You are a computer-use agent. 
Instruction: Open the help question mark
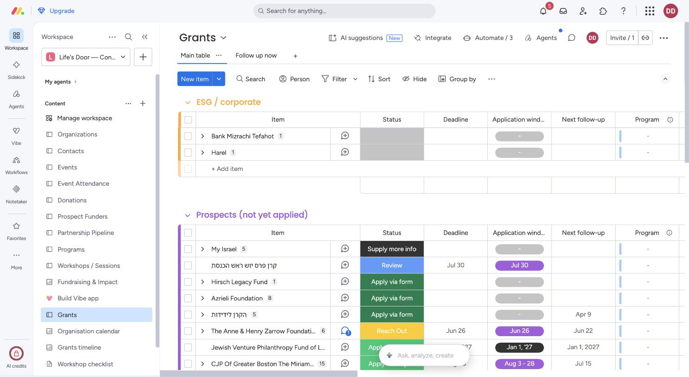pos(623,11)
